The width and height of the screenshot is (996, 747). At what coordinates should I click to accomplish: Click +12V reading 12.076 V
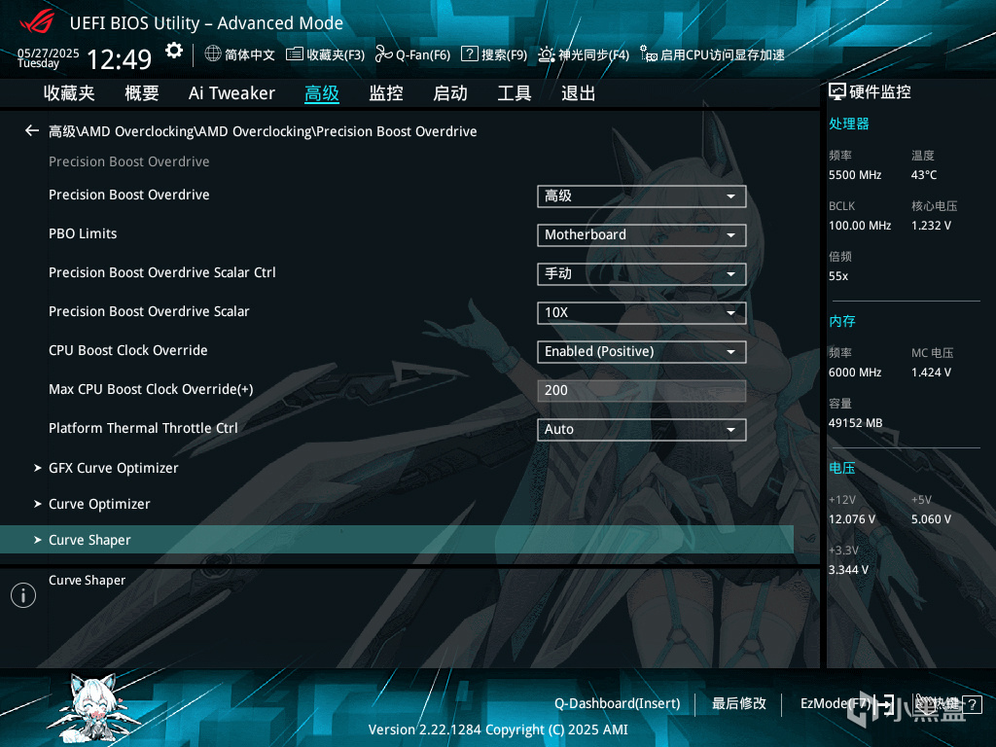point(852,519)
